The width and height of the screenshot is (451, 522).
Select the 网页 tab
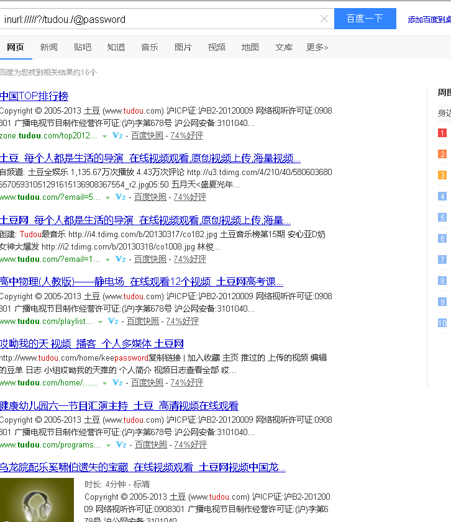point(16,47)
